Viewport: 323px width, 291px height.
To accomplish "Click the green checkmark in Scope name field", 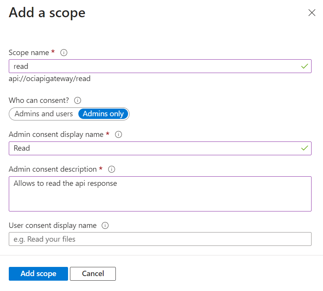I will pyautogui.click(x=304, y=66).
